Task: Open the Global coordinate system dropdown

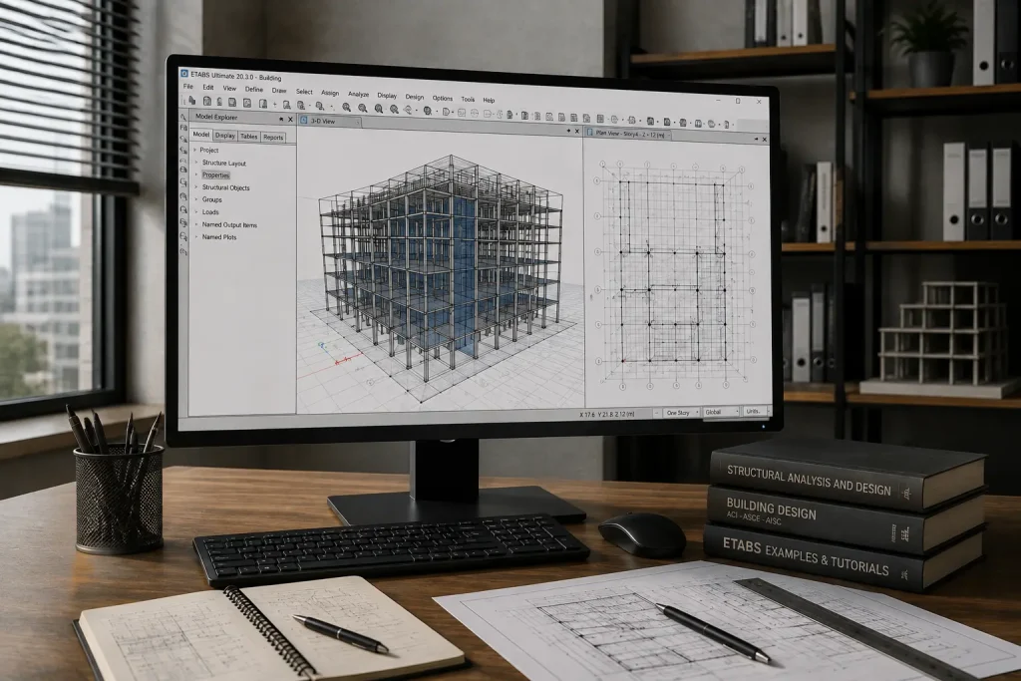Action: pos(722,412)
